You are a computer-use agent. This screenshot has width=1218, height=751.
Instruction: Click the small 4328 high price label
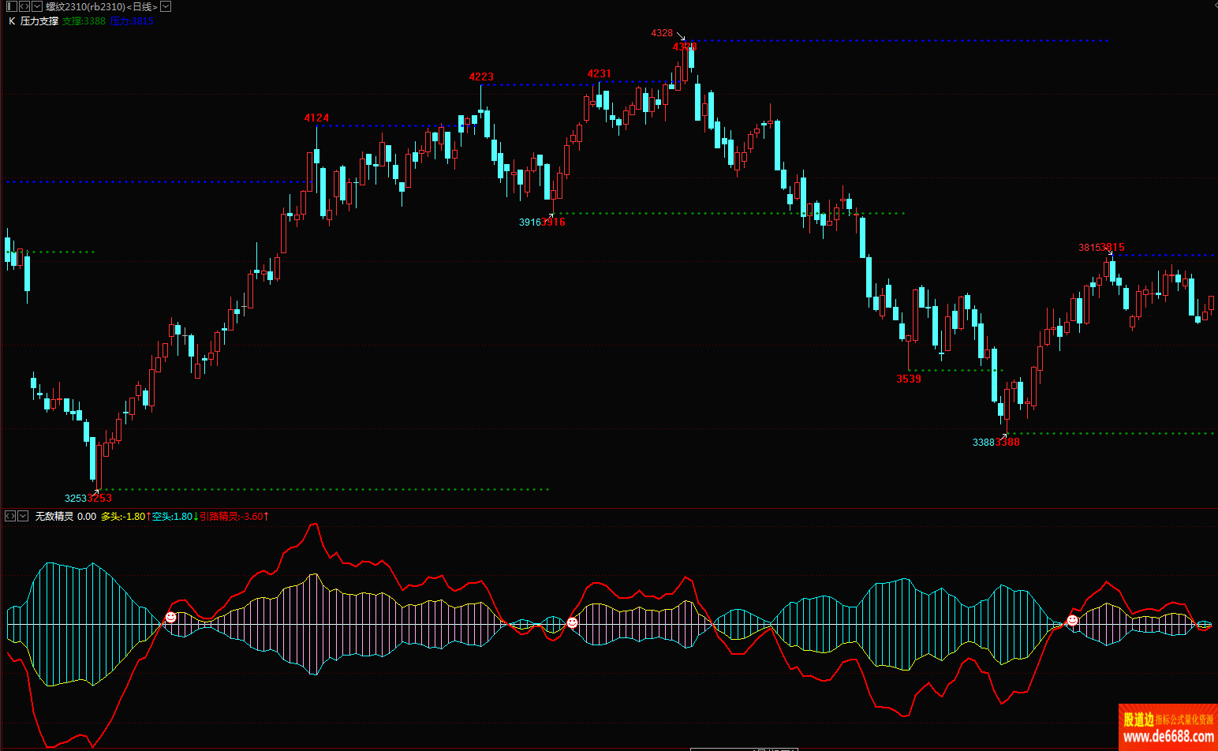[662, 33]
